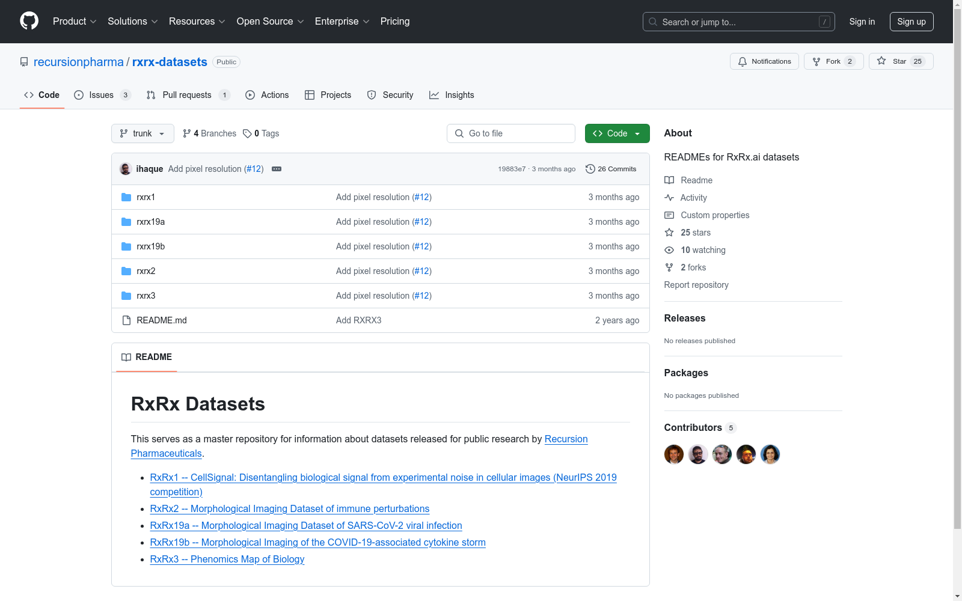962x601 pixels.
Task: Click Report repository link
Action: point(696,285)
